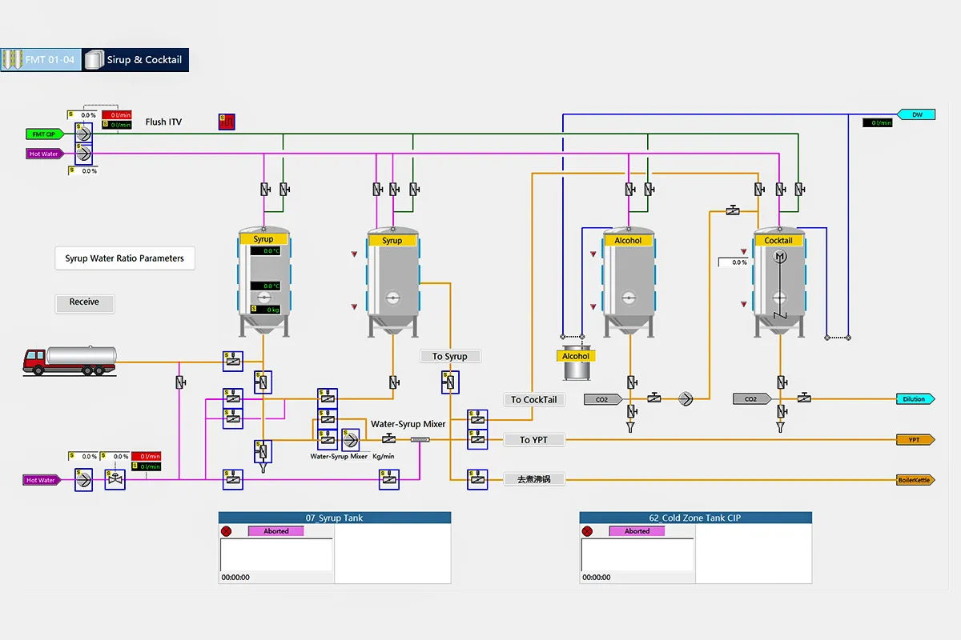The width and height of the screenshot is (961, 640).
Task: Click outlet valve directly below Alcohol tank
Action: coord(631,382)
